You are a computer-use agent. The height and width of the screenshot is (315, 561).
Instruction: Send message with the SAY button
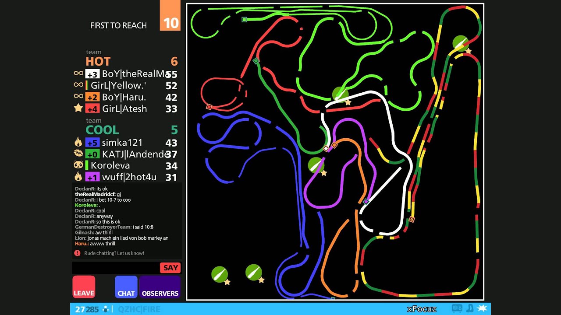pos(170,268)
